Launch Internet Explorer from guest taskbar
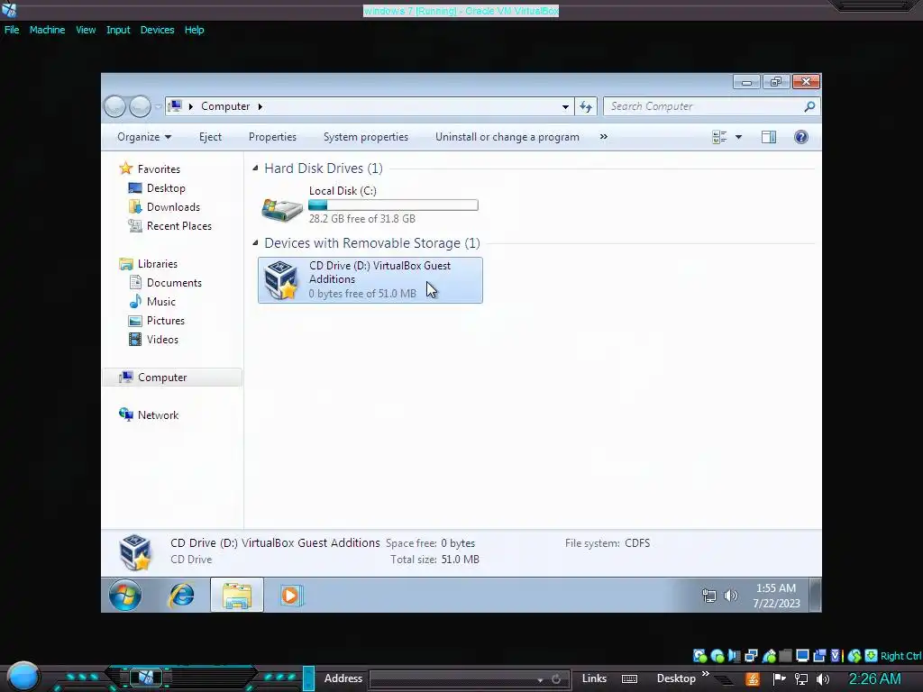The image size is (923, 692). pyautogui.click(x=182, y=596)
